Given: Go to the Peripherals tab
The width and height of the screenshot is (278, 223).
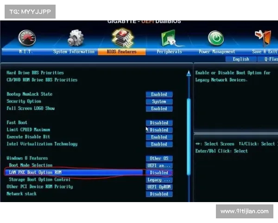Looking at the screenshot, I should tap(169, 52).
